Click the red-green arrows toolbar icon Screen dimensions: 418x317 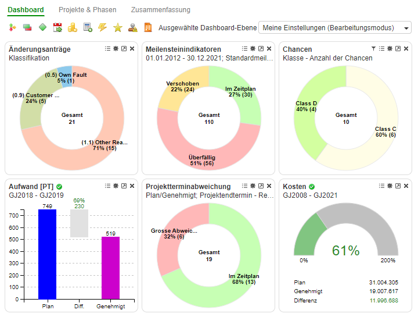coord(12,27)
